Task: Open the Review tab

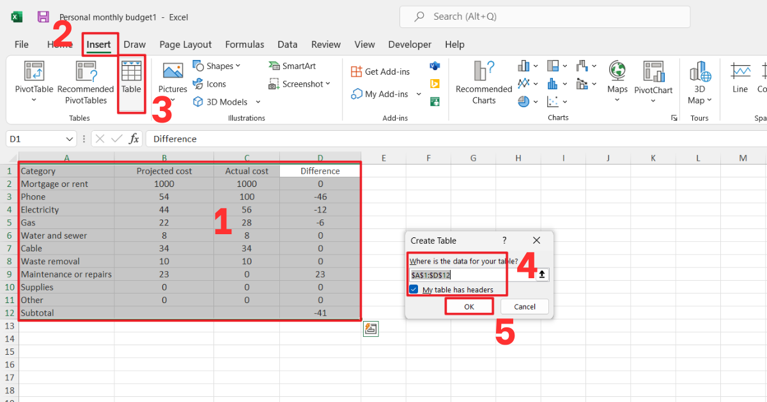Action: 326,45
